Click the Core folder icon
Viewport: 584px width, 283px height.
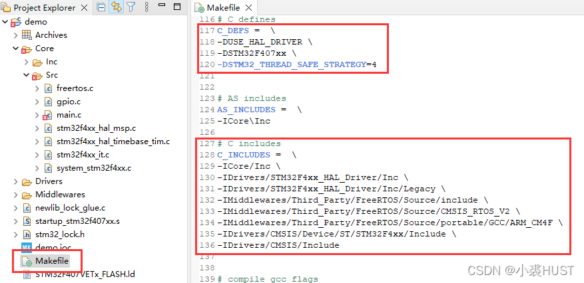click(x=26, y=48)
